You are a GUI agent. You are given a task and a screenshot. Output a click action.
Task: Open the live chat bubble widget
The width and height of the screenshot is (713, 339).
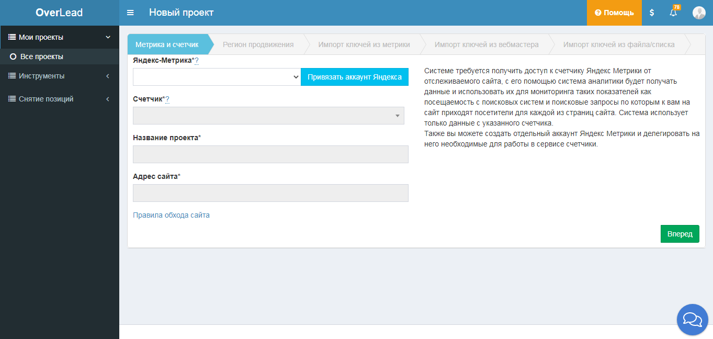click(692, 319)
